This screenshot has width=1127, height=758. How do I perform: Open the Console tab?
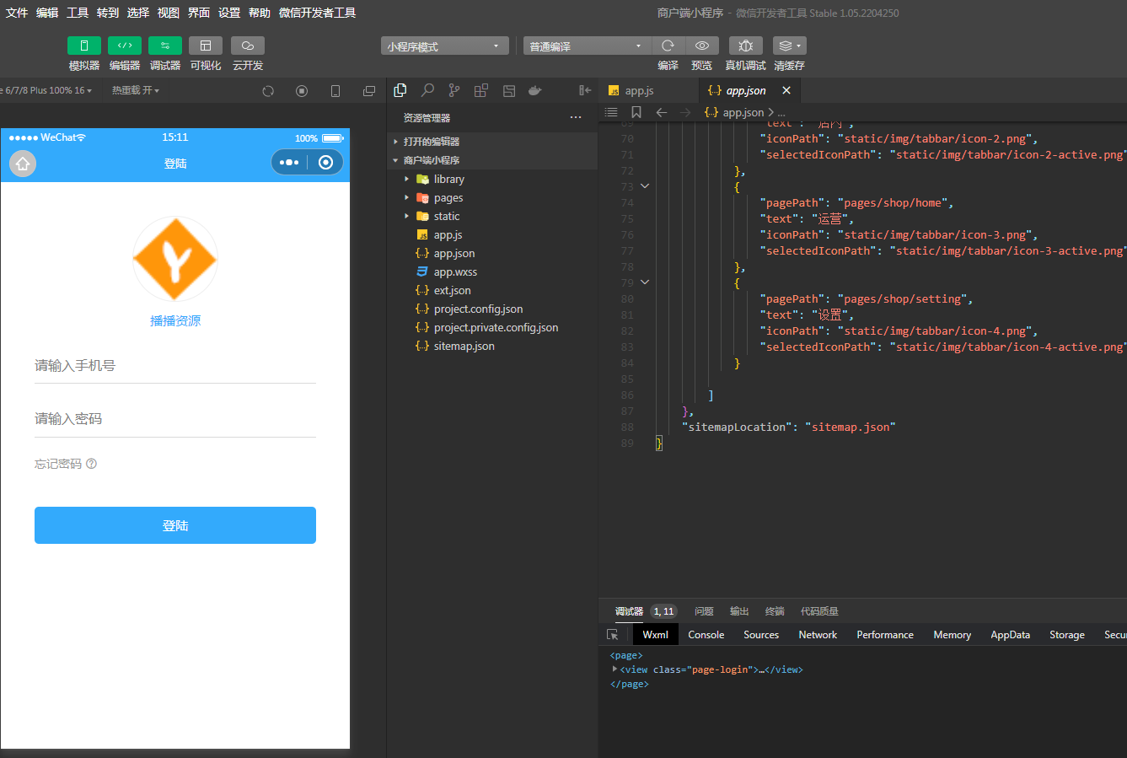[706, 635]
